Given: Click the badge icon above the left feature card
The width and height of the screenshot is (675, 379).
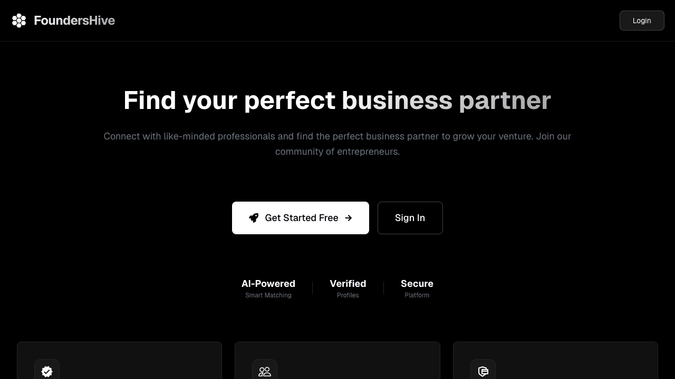Looking at the screenshot, I should 47,371.
